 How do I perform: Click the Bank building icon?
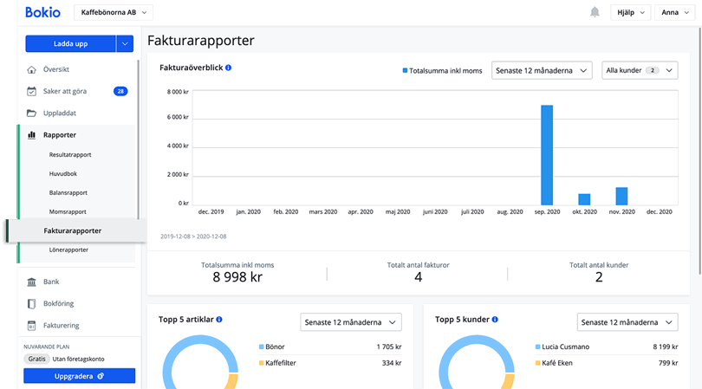click(31, 282)
